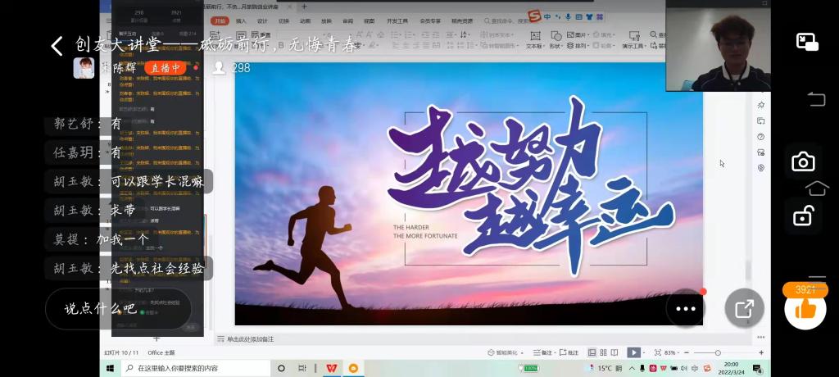Take a screenshot with the camera icon
This screenshot has width=839, height=377.
[x=803, y=161]
